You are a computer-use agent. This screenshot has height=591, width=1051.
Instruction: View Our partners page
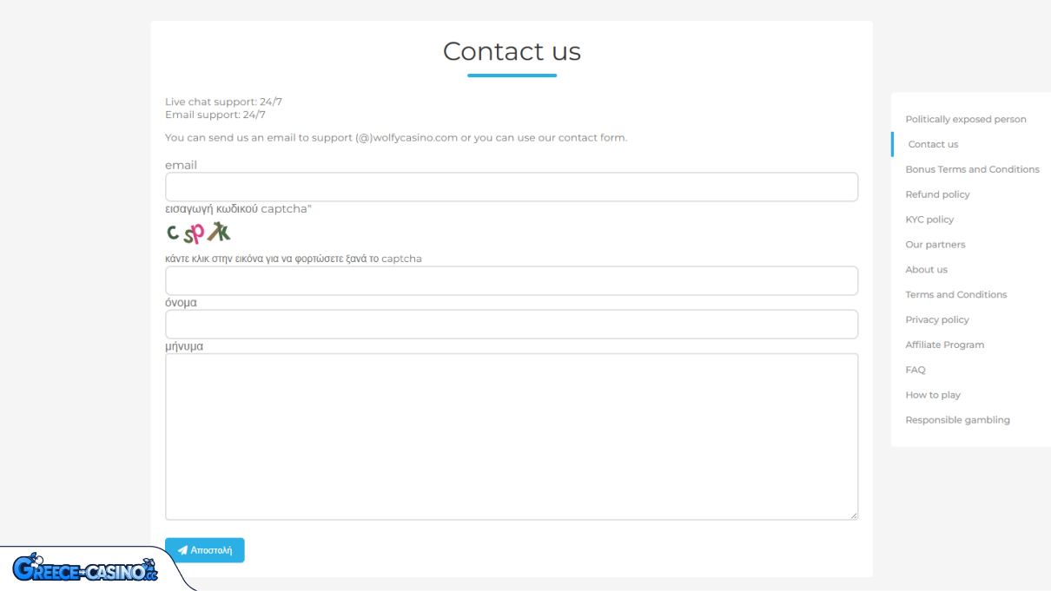point(935,245)
